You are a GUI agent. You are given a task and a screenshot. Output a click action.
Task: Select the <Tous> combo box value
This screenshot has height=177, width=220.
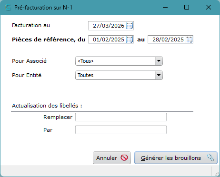coord(119,61)
